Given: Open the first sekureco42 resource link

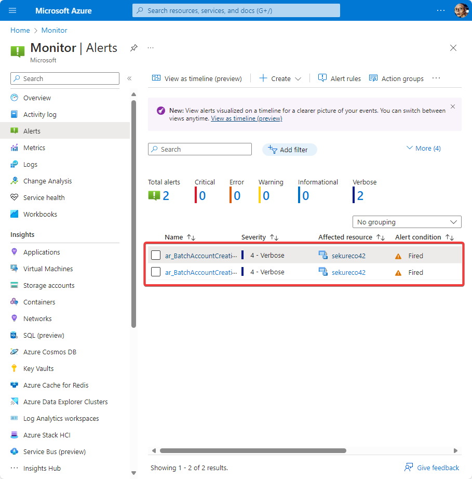Looking at the screenshot, I should tap(348, 256).
